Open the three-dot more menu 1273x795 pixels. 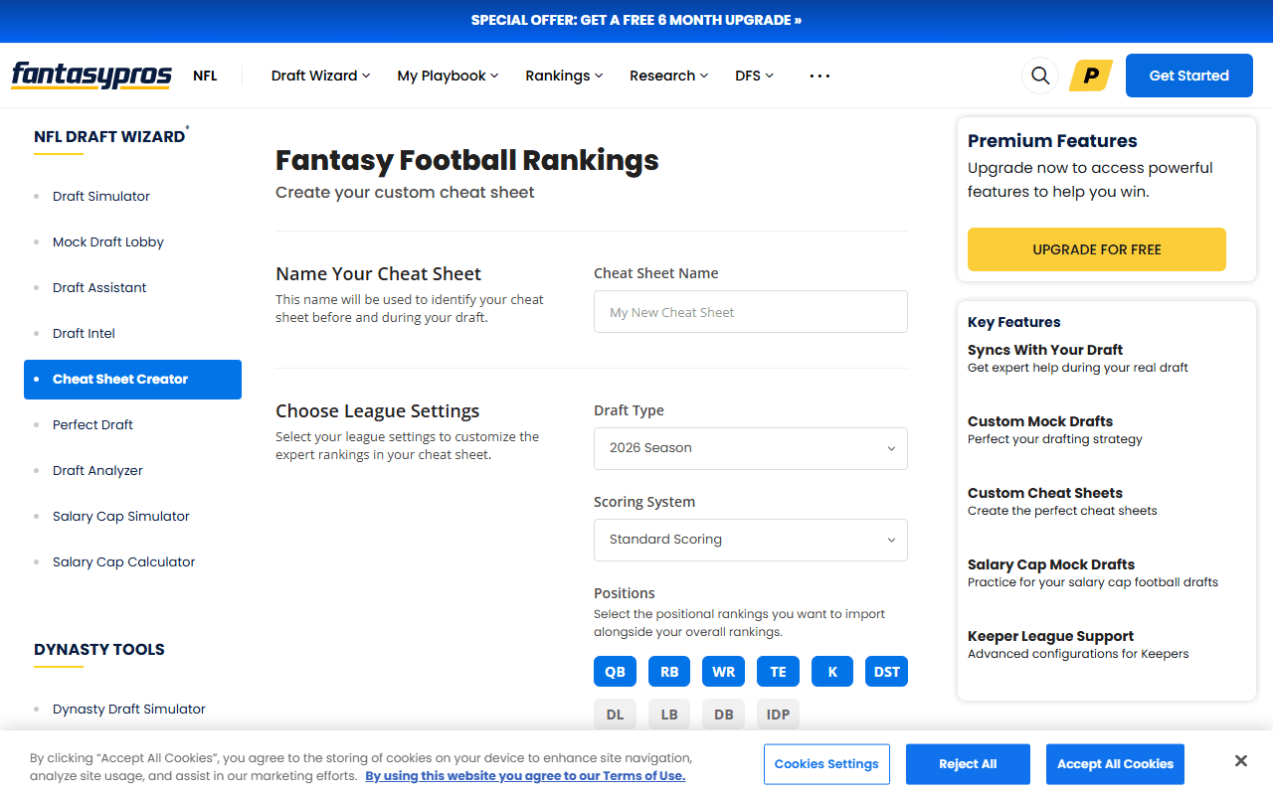point(819,76)
